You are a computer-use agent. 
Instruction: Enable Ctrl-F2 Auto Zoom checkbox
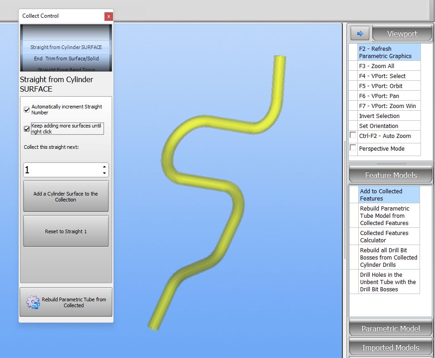coord(353,135)
